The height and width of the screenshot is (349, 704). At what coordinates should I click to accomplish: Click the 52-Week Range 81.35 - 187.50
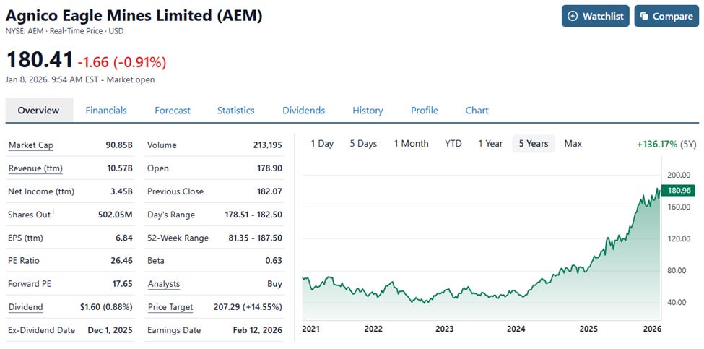click(256, 238)
